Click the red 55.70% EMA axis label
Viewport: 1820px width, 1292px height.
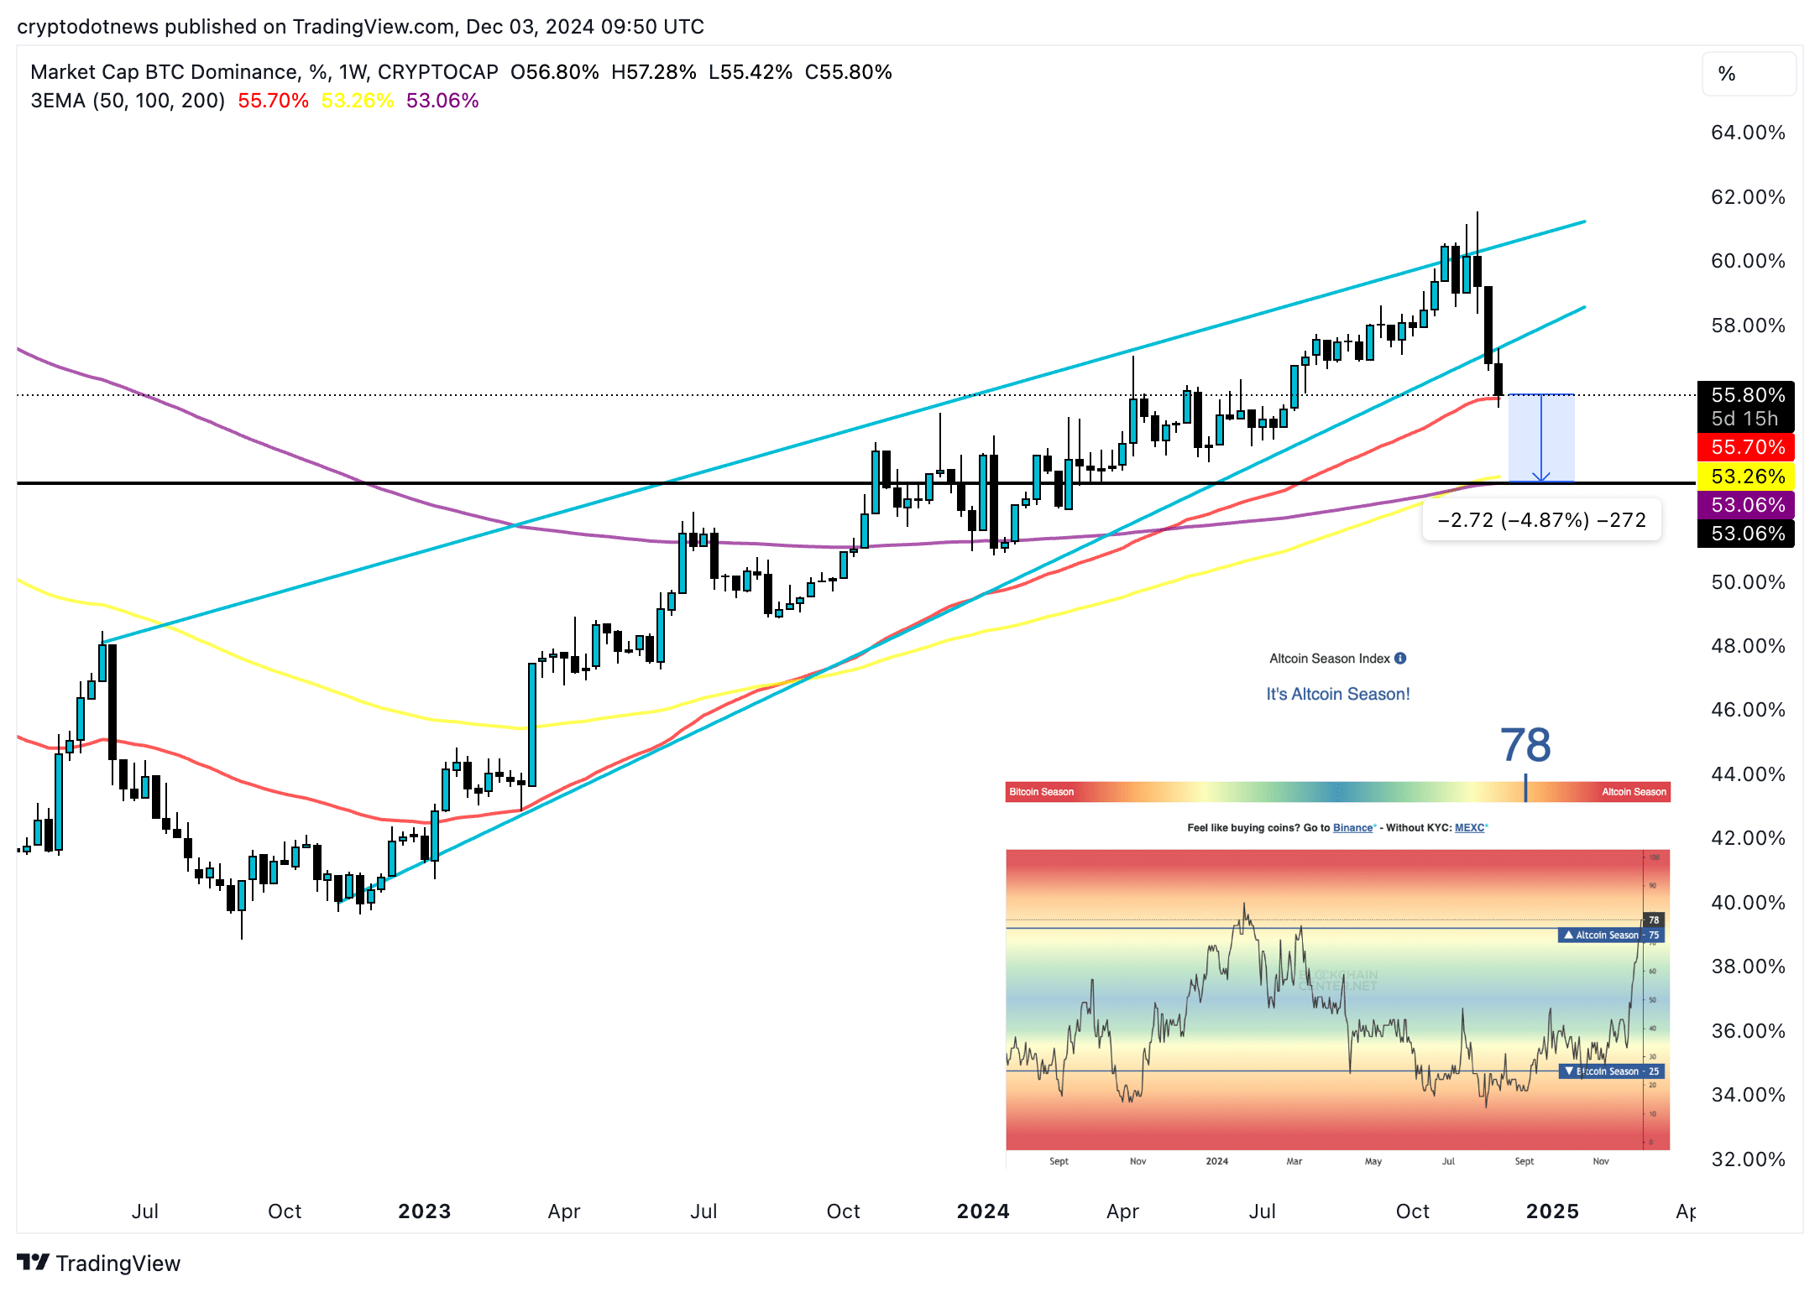[x=1746, y=447]
